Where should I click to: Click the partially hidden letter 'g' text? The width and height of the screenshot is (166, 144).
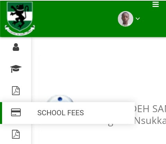pyautogui.click(x=110, y=125)
